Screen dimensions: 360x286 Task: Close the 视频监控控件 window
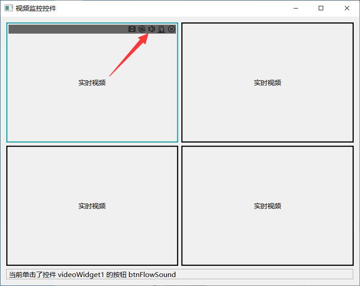coord(347,8)
